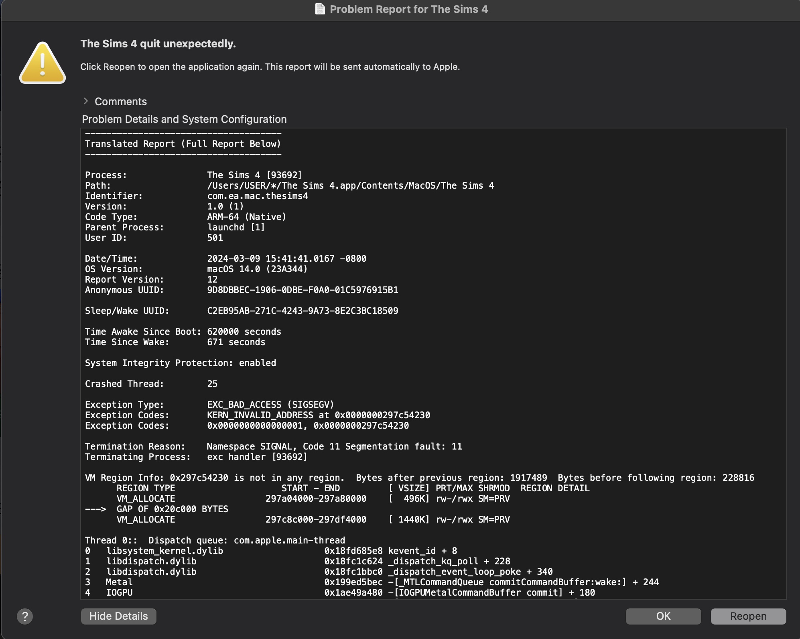Click the document icon in title bar
The height and width of the screenshot is (639, 800).
(x=320, y=9)
